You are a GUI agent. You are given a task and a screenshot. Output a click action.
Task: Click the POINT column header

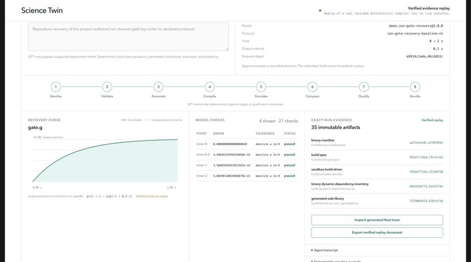coord(202,134)
